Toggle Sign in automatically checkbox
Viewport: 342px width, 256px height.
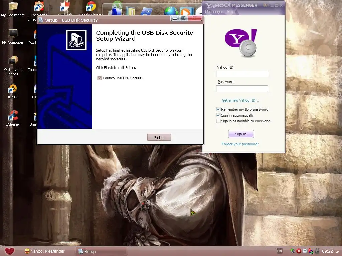point(218,115)
